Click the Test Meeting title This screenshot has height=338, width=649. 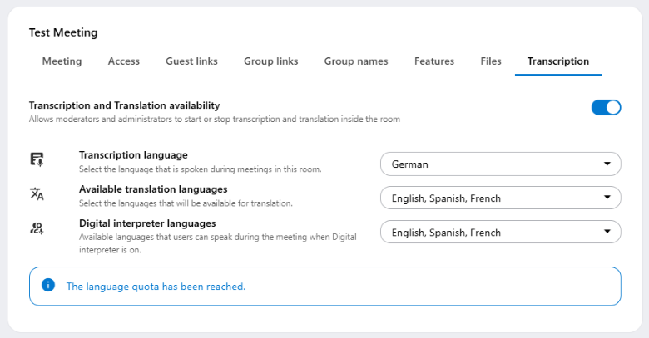click(x=63, y=32)
